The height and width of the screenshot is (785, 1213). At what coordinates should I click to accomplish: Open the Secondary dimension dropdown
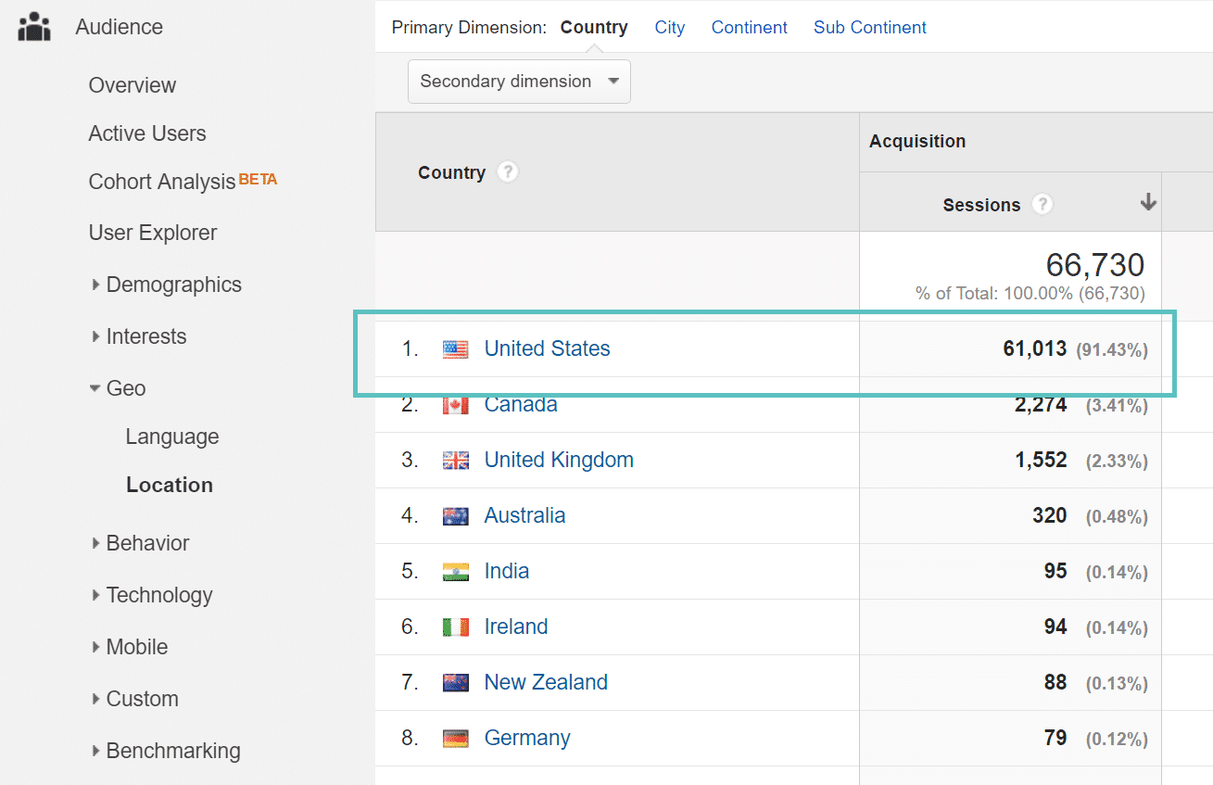[518, 82]
